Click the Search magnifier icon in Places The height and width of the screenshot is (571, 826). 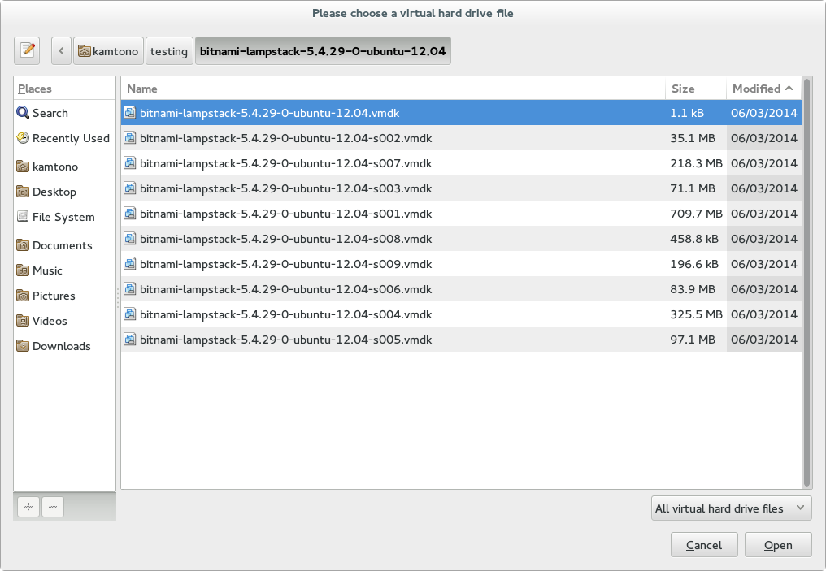pos(23,113)
